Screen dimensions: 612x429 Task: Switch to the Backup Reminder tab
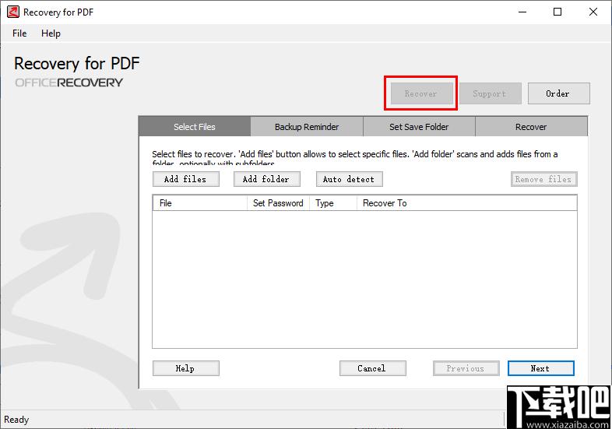(307, 126)
